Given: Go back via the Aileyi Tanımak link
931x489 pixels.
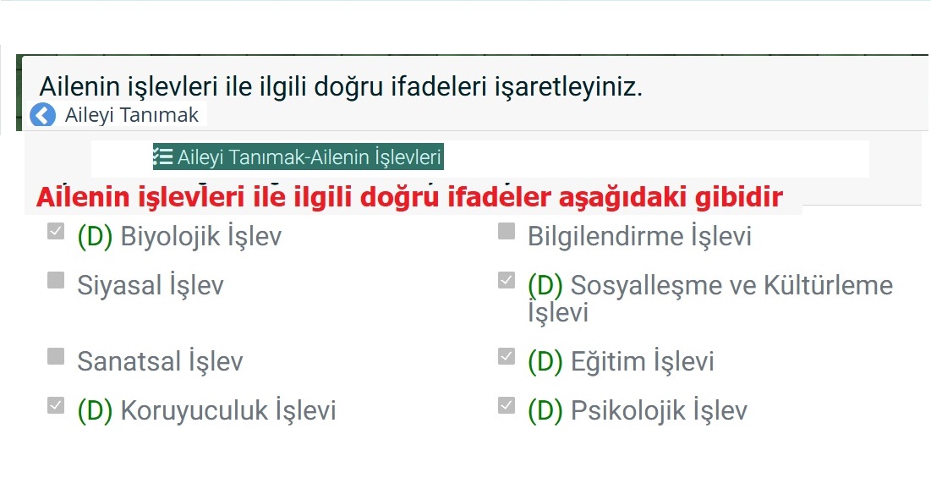Looking at the screenshot, I should pyautogui.click(x=131, y=115).
